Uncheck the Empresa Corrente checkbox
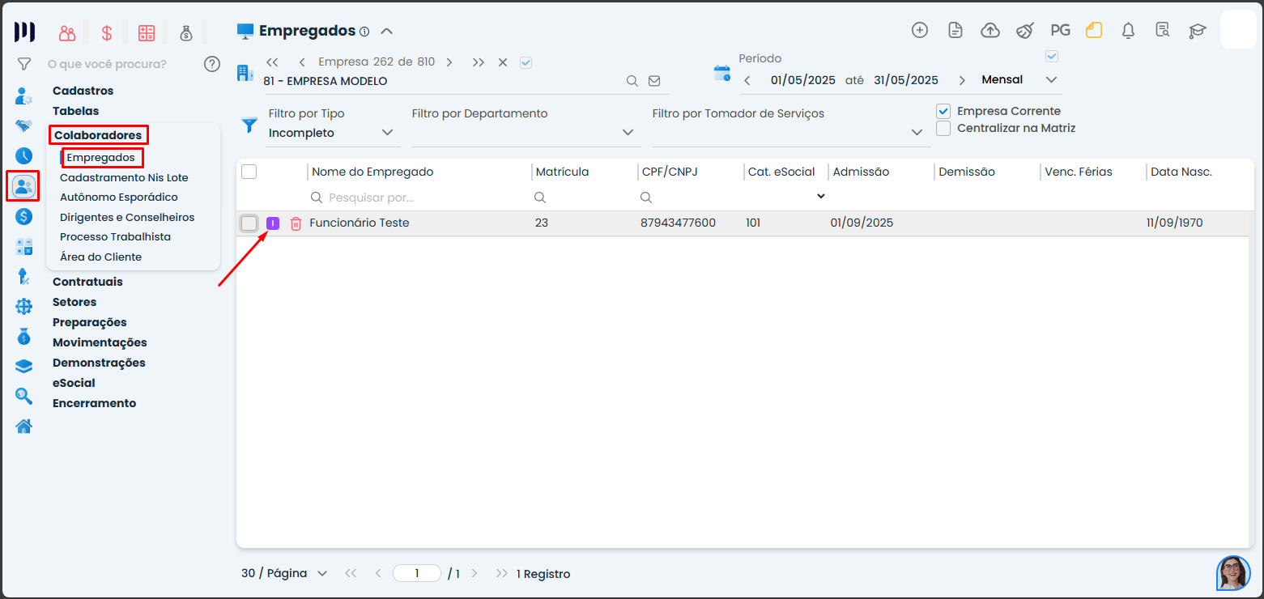The width and height of the screenshot is (1264, 599). tap(943, 111)
